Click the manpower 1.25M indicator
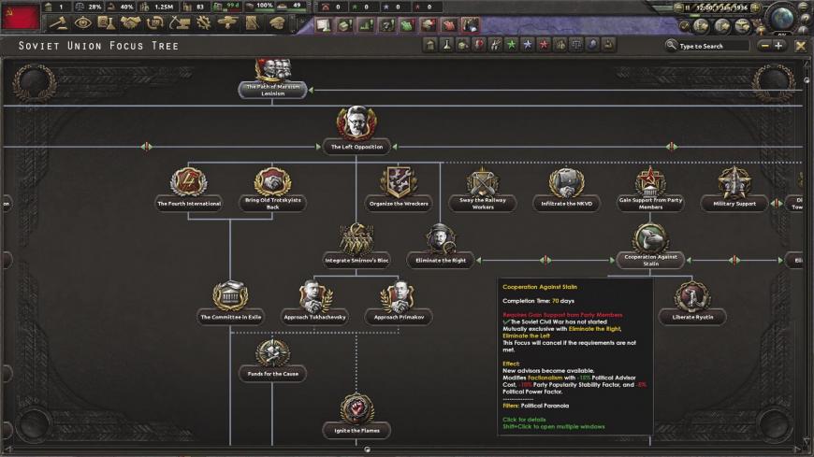This screenshot has height=457, width=814. point(157,7)
